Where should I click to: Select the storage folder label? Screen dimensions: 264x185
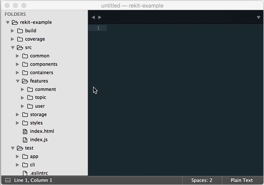click(38, 115)
